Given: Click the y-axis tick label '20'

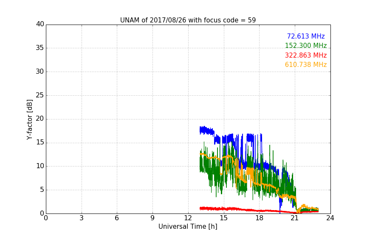Looking at the screenshot, I should tap(40, 119).
